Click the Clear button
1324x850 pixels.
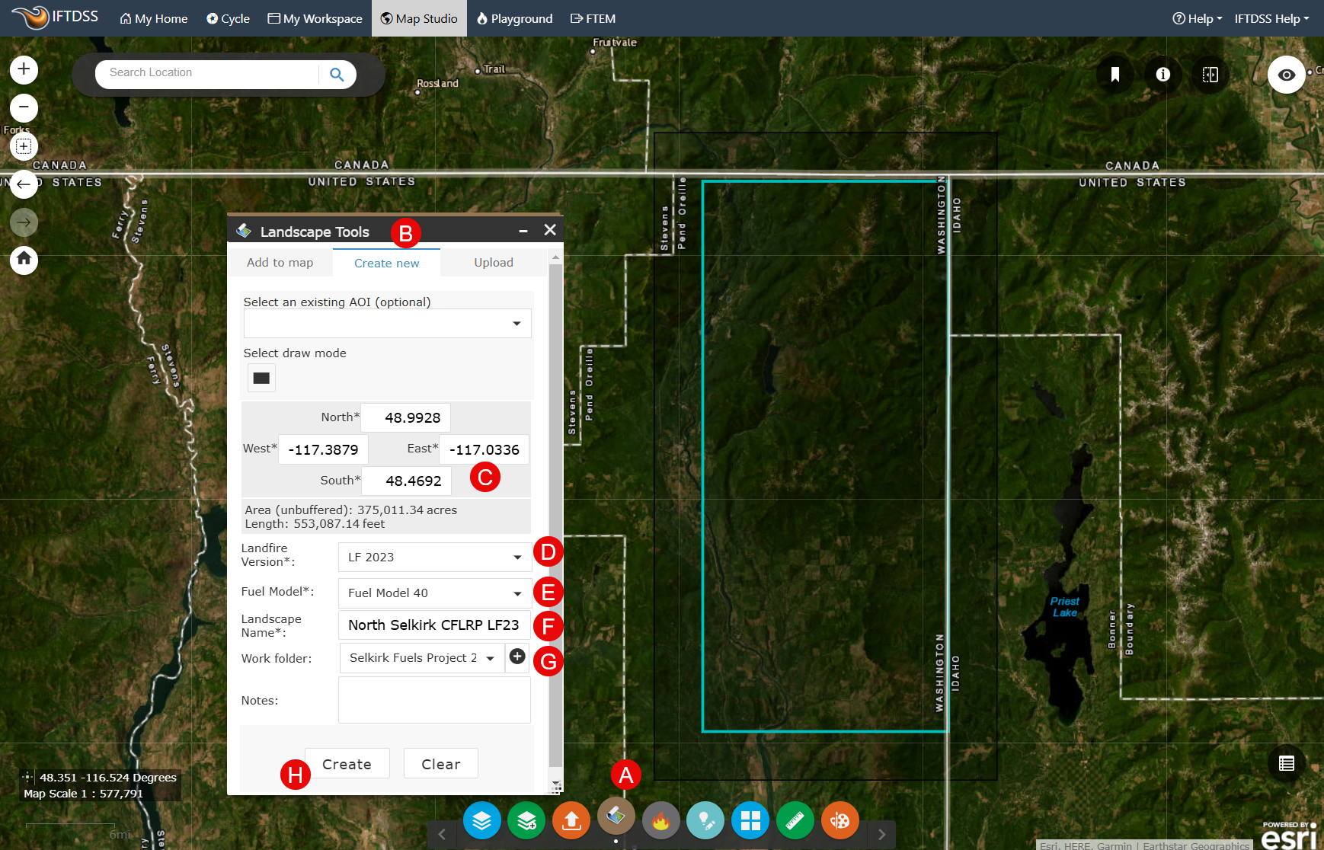(x=440, y=763)
